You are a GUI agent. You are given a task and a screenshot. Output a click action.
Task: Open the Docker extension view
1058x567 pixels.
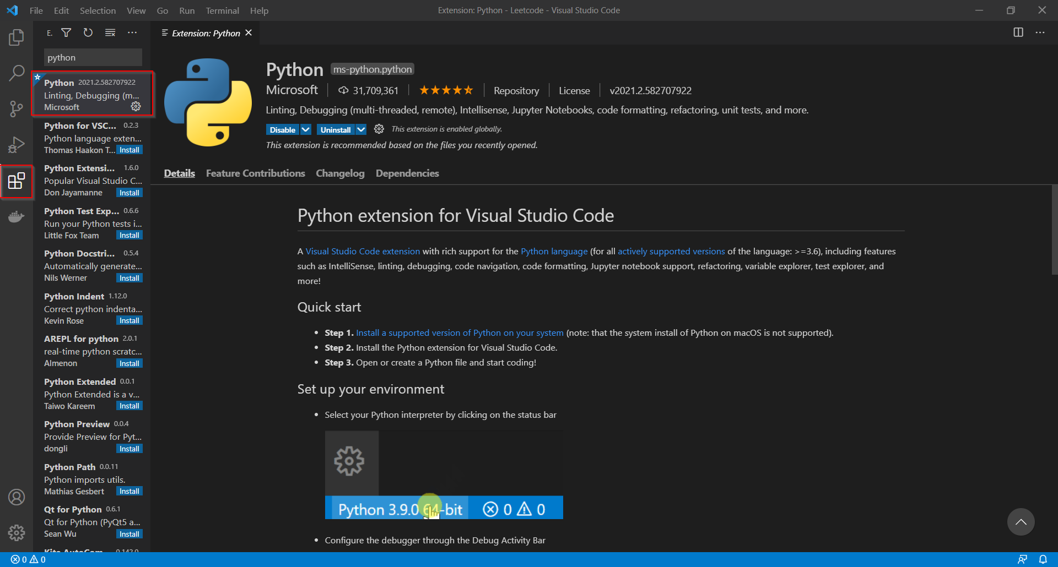tap(17, 216)
